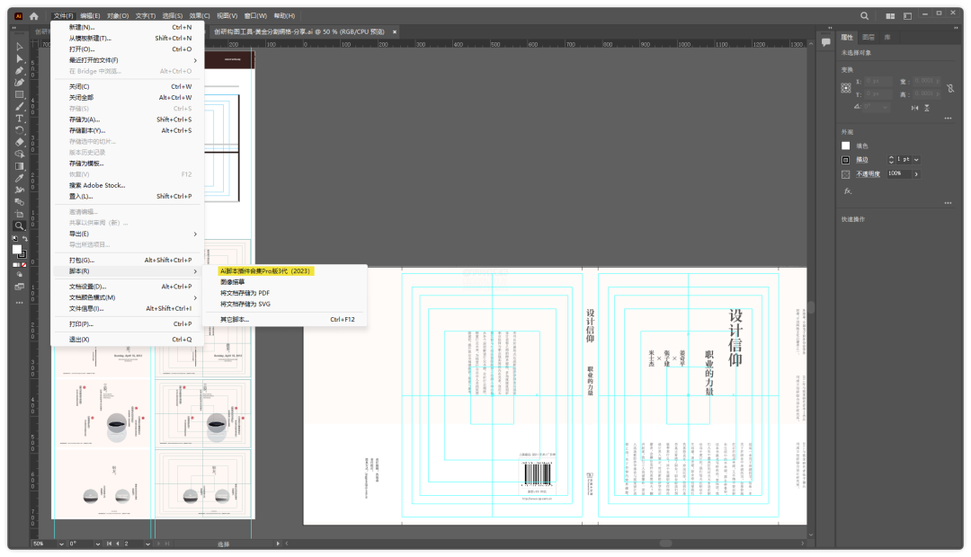The width and height of the screenshot is (971, 557).
Task: Swap fill and stroke colors
Action: (x=26, y=239)
